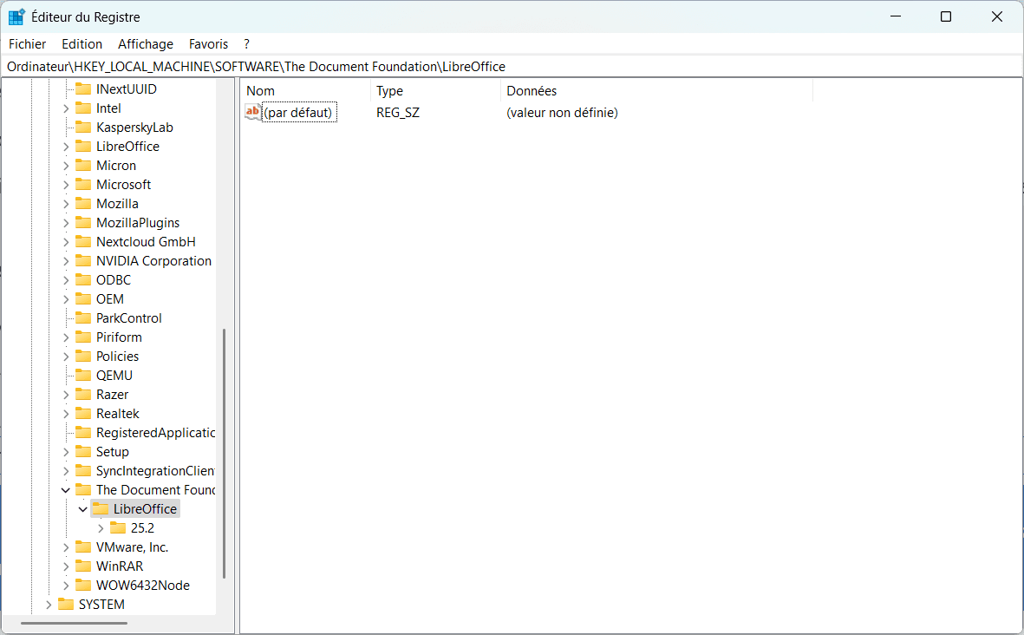Click the Registry Editor title bar icon

(x=16, y=17)
